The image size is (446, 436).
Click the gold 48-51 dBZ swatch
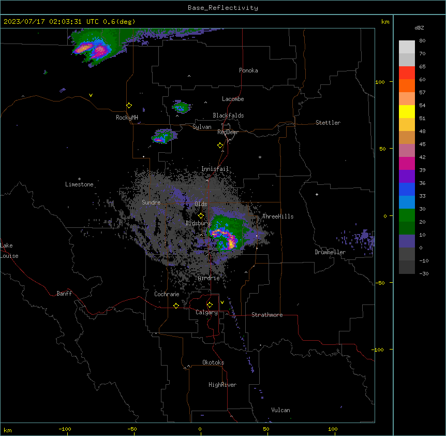point(407,125)
